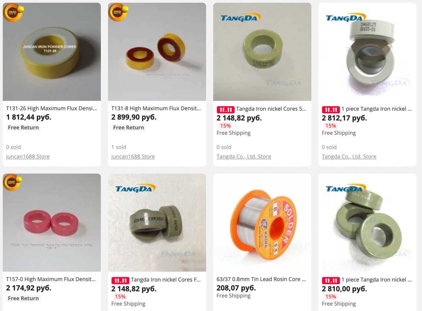The image size is (422, 311).
Task: Visit Tangda Co., Ltd. Store under 2 812,17 руб. item
Action: tap(349, 156)
